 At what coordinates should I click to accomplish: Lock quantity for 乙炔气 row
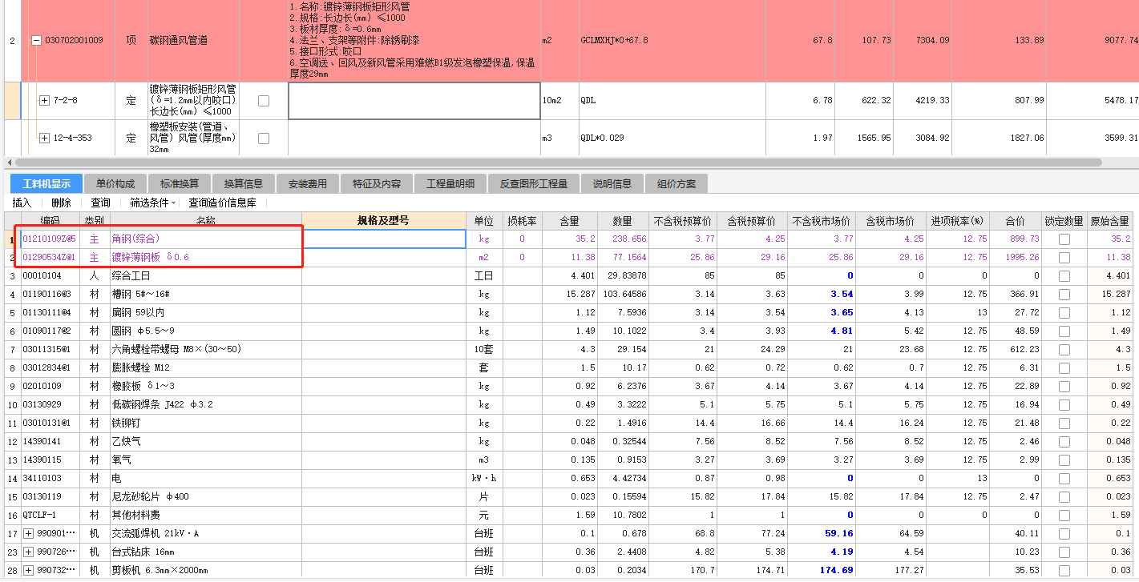point(1064,441)
